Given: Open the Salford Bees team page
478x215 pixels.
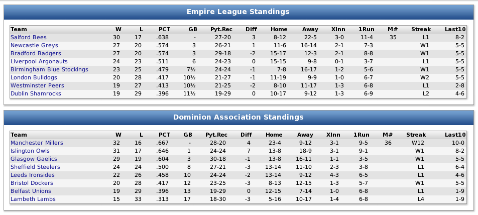Looking at the screenshot, I should 28,37.
